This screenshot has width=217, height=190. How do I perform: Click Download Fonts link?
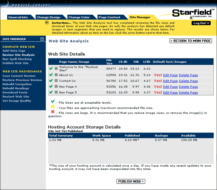click(15, 92)
